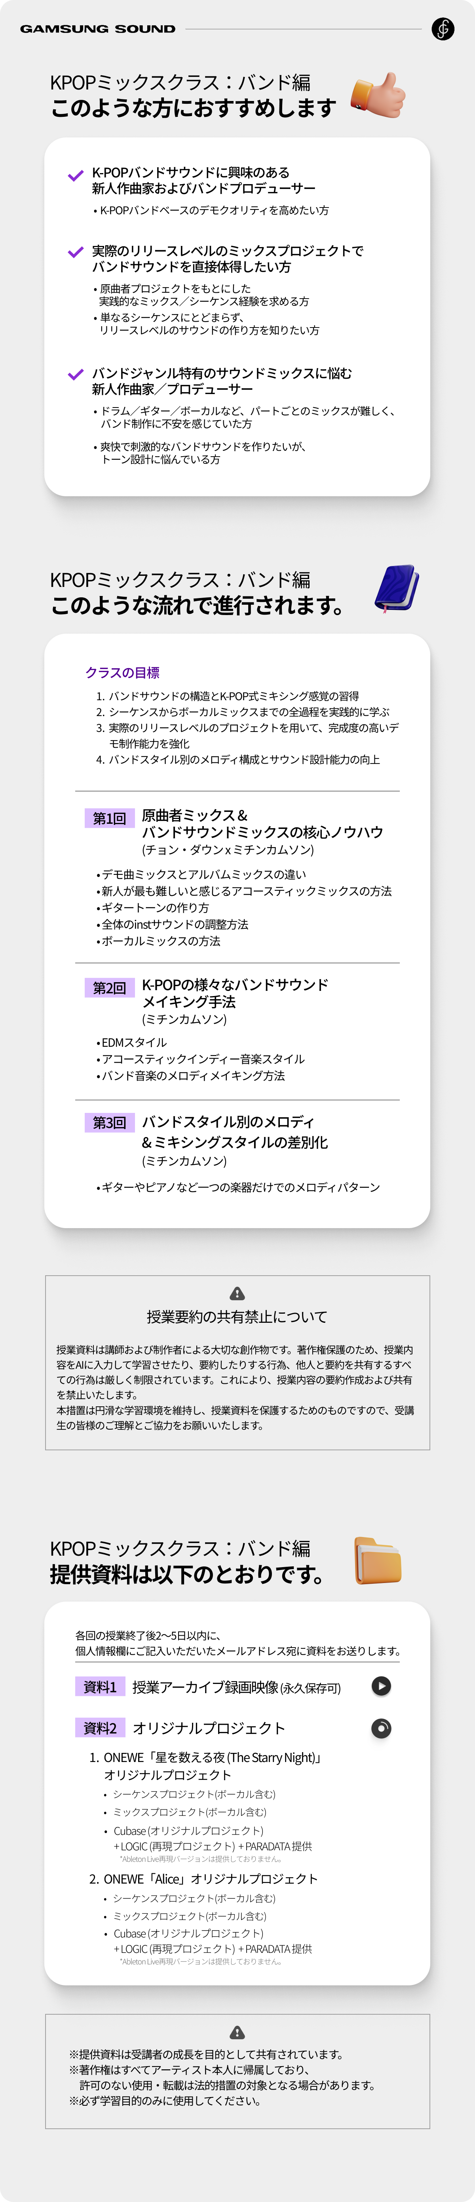475x2202 pixels.
Task: Expand the 第2回 session label
Action: tap(109, 987)
